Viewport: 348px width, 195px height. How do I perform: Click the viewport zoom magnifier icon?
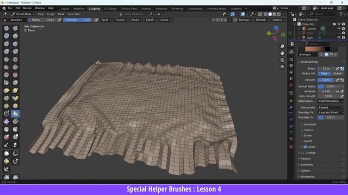(x=282, y=47)
